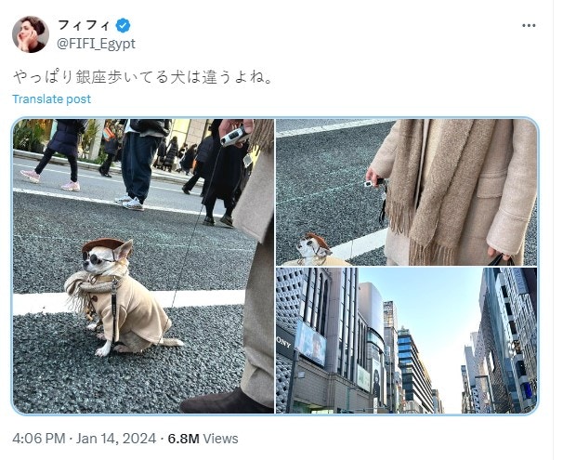Open the chihuahua in beret photo
The width and height of the screenshot is (563, 460).
click(143, 266)
